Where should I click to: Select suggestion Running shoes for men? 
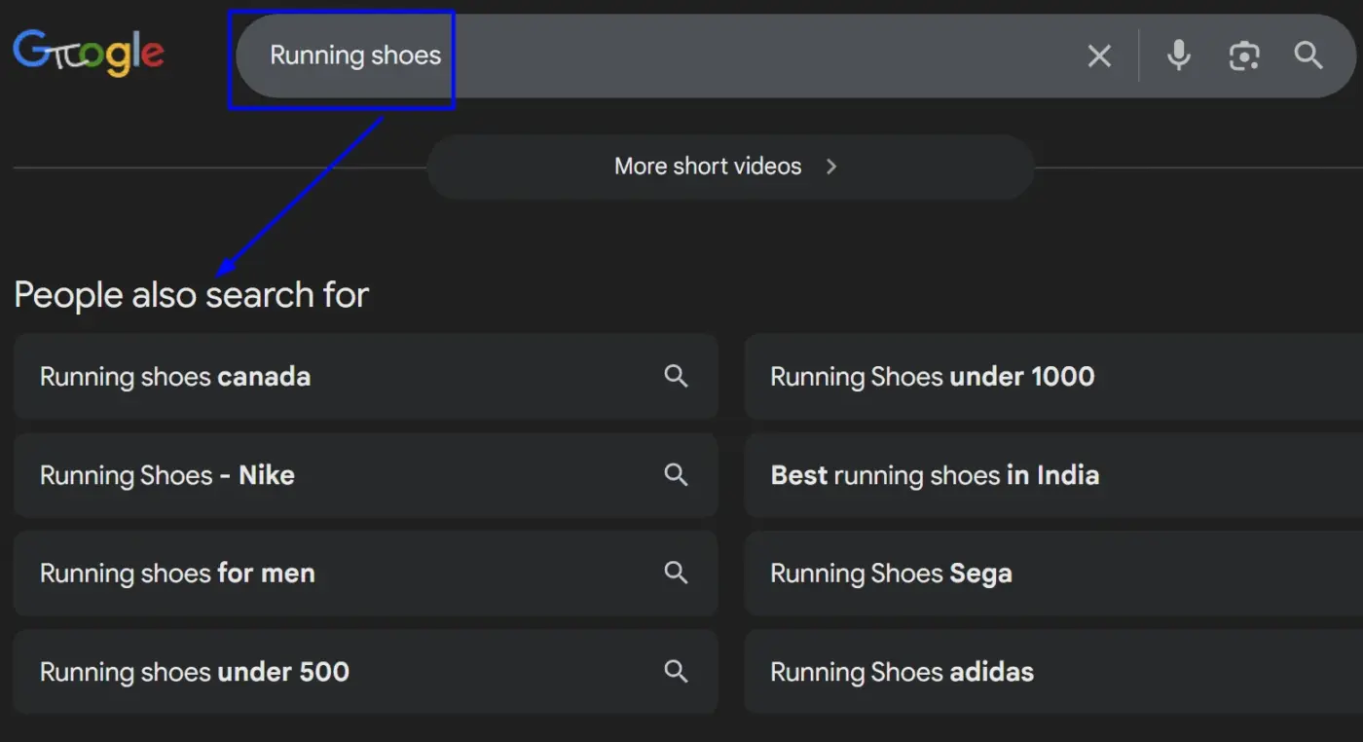365,573
